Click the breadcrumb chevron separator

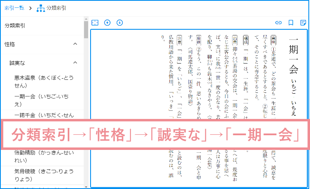(30, 8)
